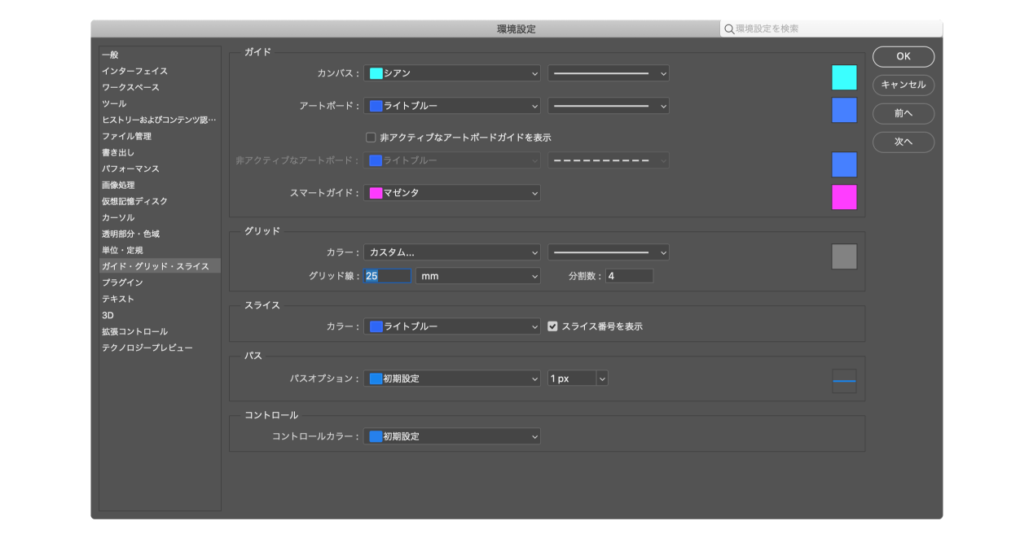This screenshot has height=534, width=1033.
Task: Click the cyan canvas guide color swatch
Action: (844, 77)
